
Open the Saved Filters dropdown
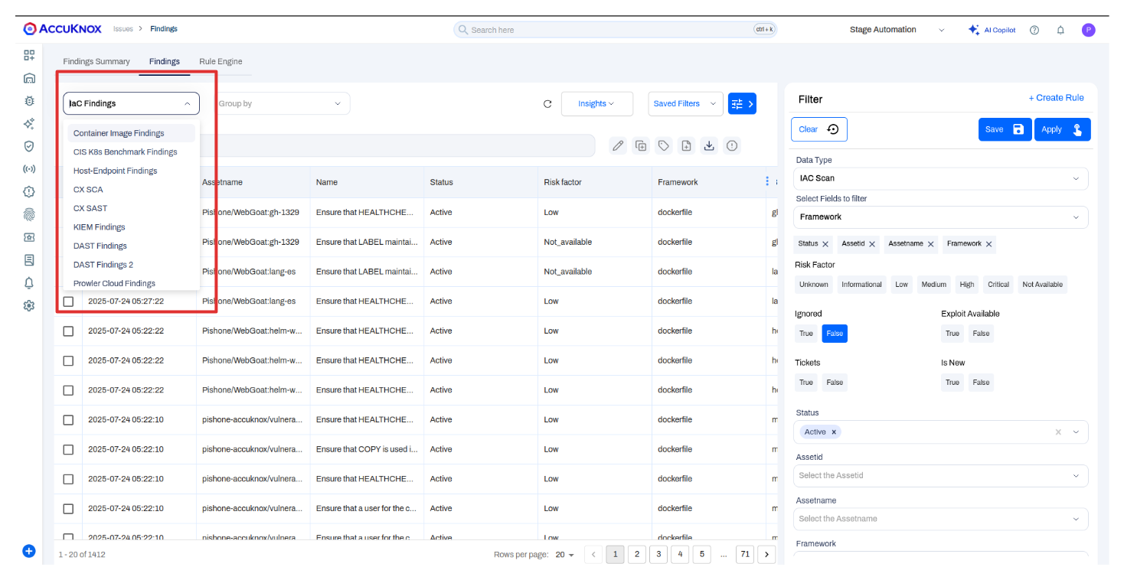coord(685,104)
